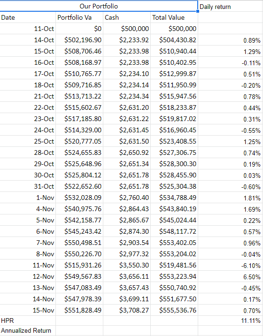This screenshot has width=263, height=336.
Task: Select the total value $525,304.38
Action: pyautogui.click(x=174, y=186)
